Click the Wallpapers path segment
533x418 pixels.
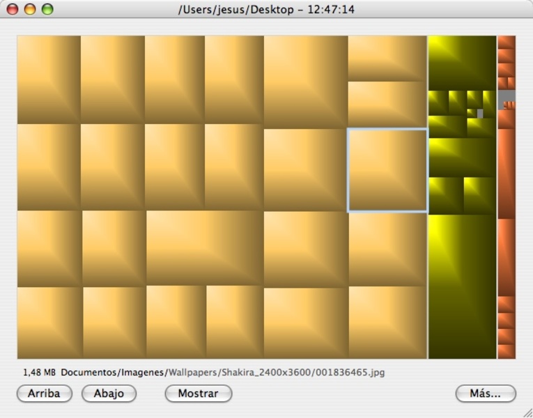(192, 373)
